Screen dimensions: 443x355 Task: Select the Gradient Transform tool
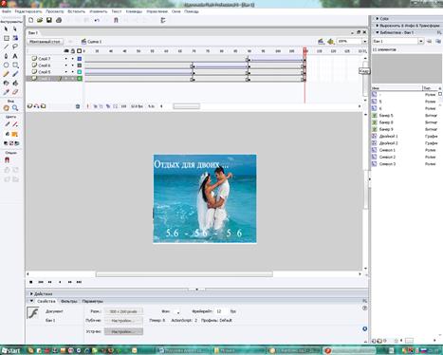15,38
